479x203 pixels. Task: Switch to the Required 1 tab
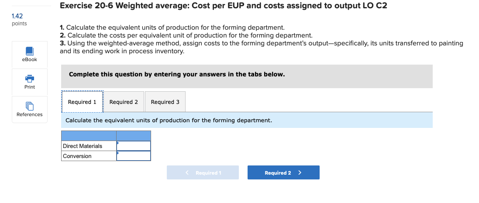(x=82, y=102)
